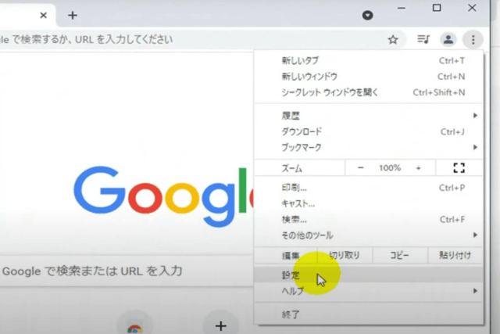Open シークレット ウィンドウを開く menu item
The height and width of the screenshot is (334, 500).
[369, 92]
